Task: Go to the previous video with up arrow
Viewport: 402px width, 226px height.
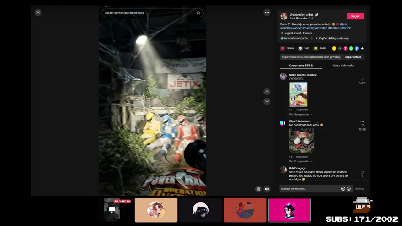Action: (267, 92)
